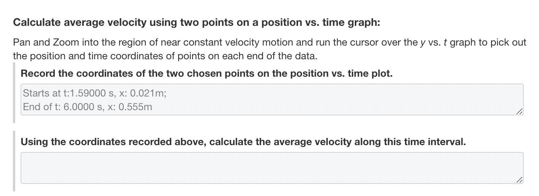Image resolution: width=539 pixels, height=196 pixels.
Task: Click the 'Pan and Zoom' instruction paragraph
Action: [269, 49]
